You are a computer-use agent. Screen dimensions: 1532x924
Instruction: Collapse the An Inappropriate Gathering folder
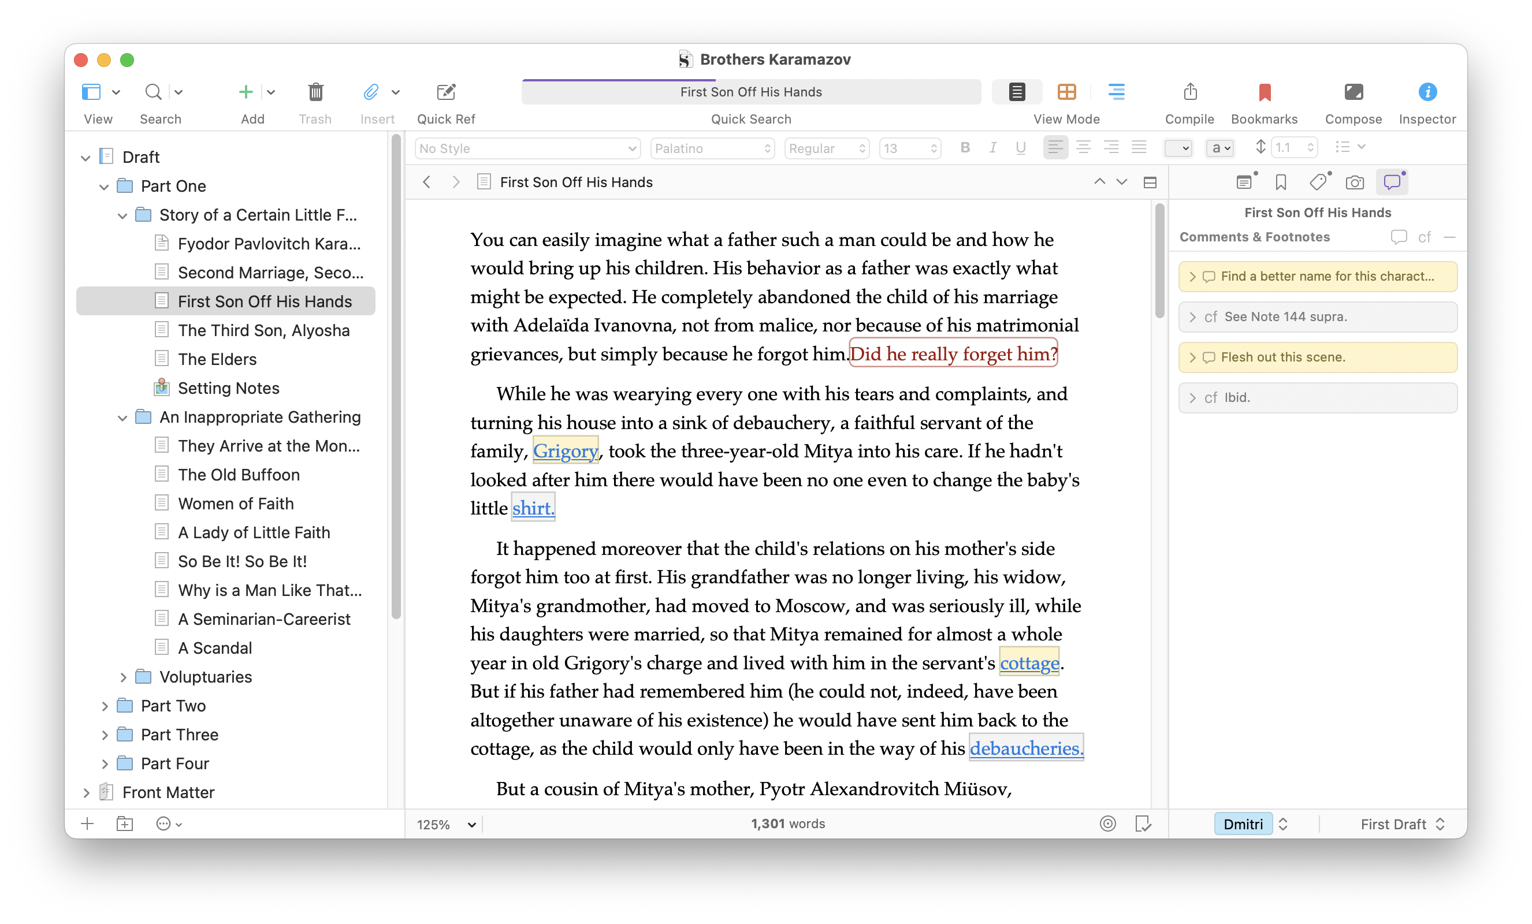[x=122, y=418]
